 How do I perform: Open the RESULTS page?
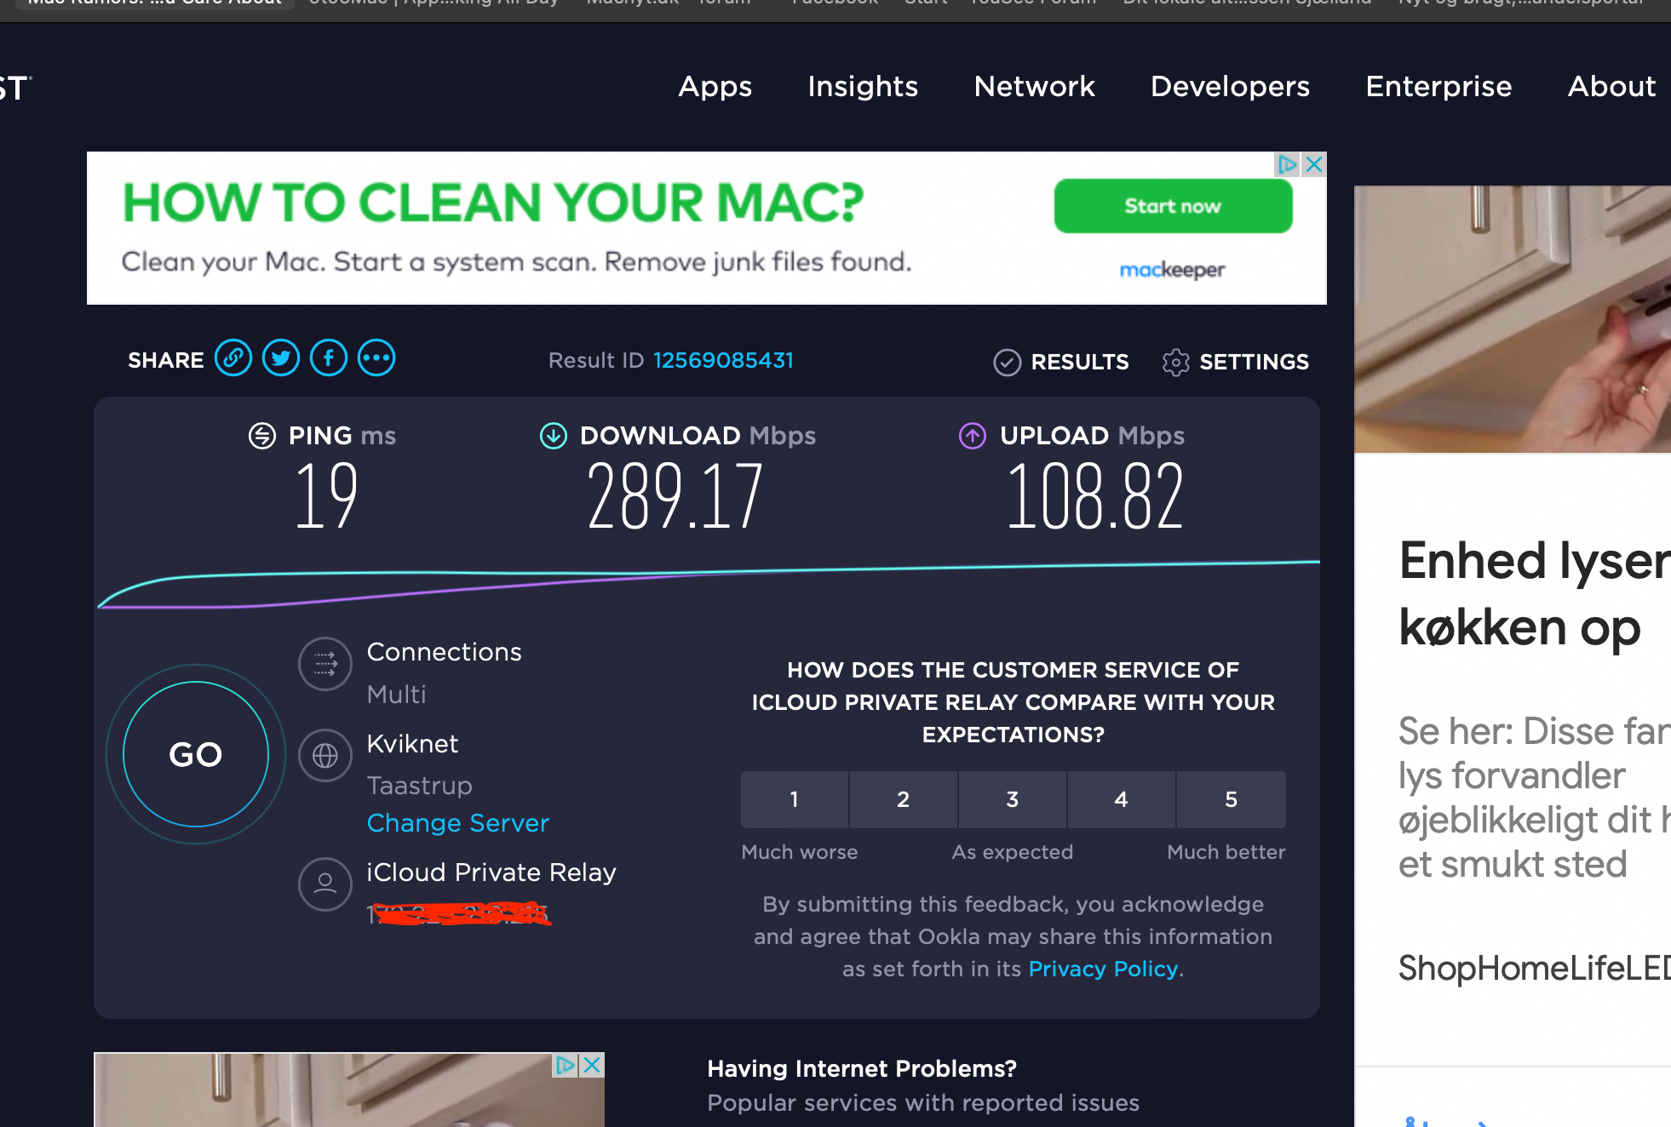pos(1080,363)
